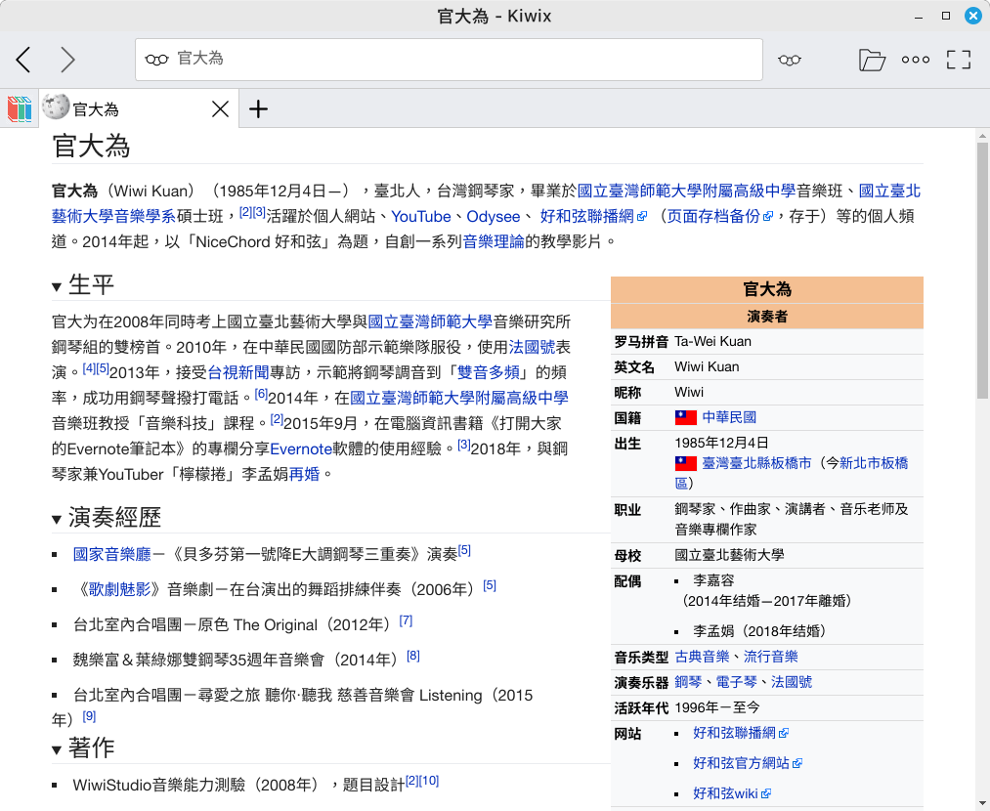Screen dimensions: 990x811
Task: Click citation [8] after 雙鋼琴35週年音樂會
Action: click(x=413, y=656)
